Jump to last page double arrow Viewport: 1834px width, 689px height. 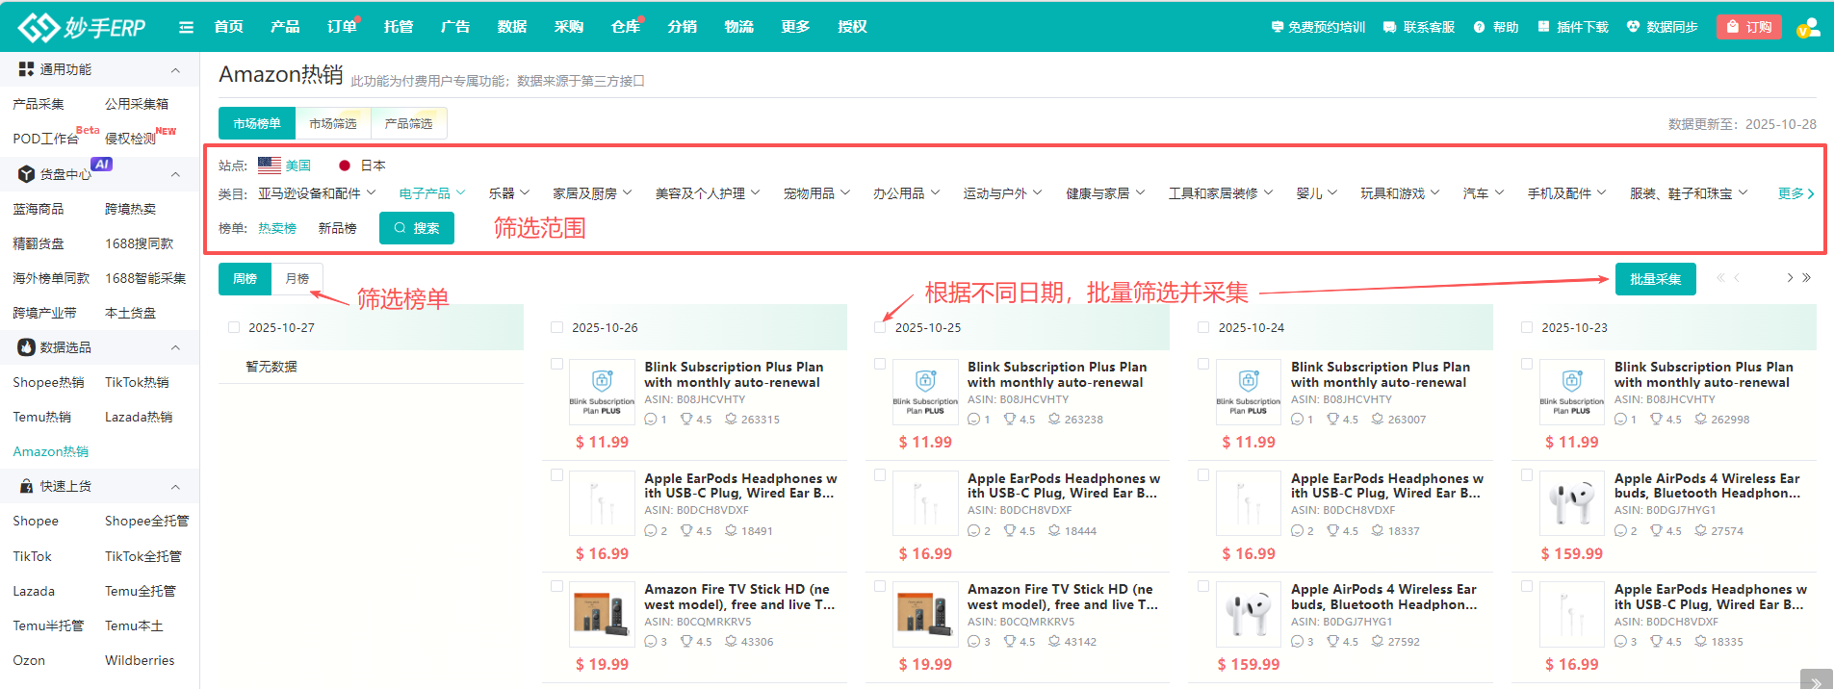coord(1807,278)
